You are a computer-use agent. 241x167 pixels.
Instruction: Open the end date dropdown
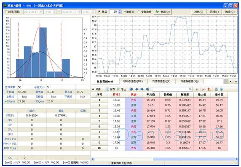tap(79, 12)
